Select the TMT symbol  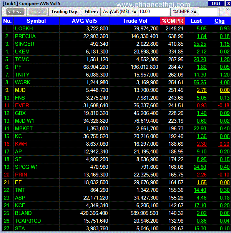pyautogui.click(x=20, y=190)
